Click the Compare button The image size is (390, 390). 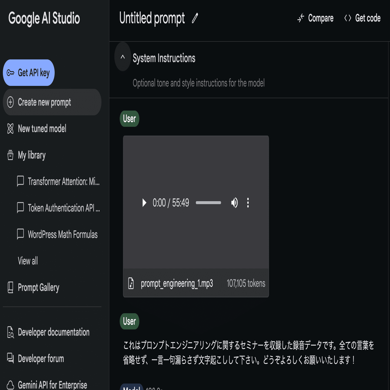pos(315,18)
